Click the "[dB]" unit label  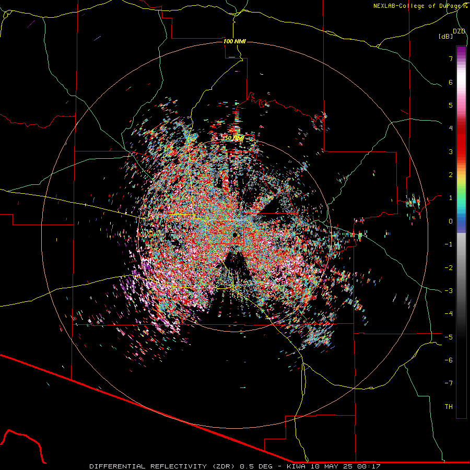tap(446, 36)
